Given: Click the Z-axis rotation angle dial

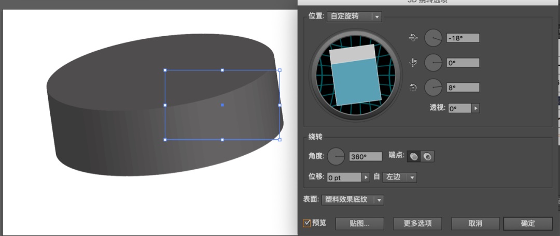Looking at the screenshot, I should pyautogui.click(x=433, y=87).
